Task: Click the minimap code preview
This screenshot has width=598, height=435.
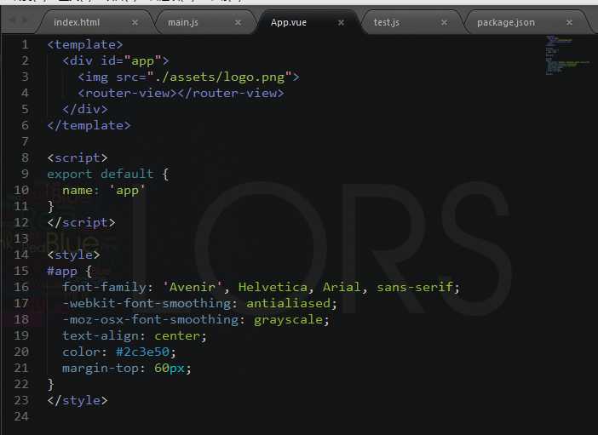Action: pos(566,55)
